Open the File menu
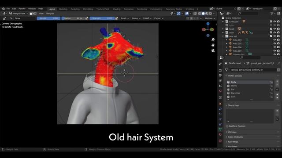 pos(8,9)
